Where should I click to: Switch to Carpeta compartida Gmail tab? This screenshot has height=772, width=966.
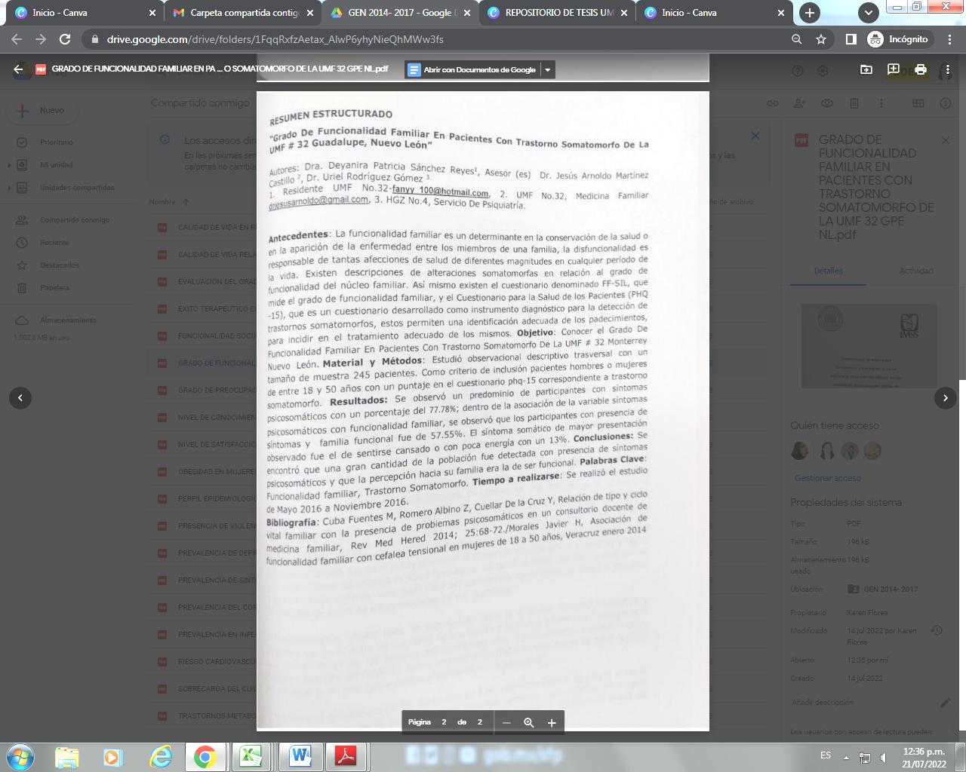(x=241, y=13)
